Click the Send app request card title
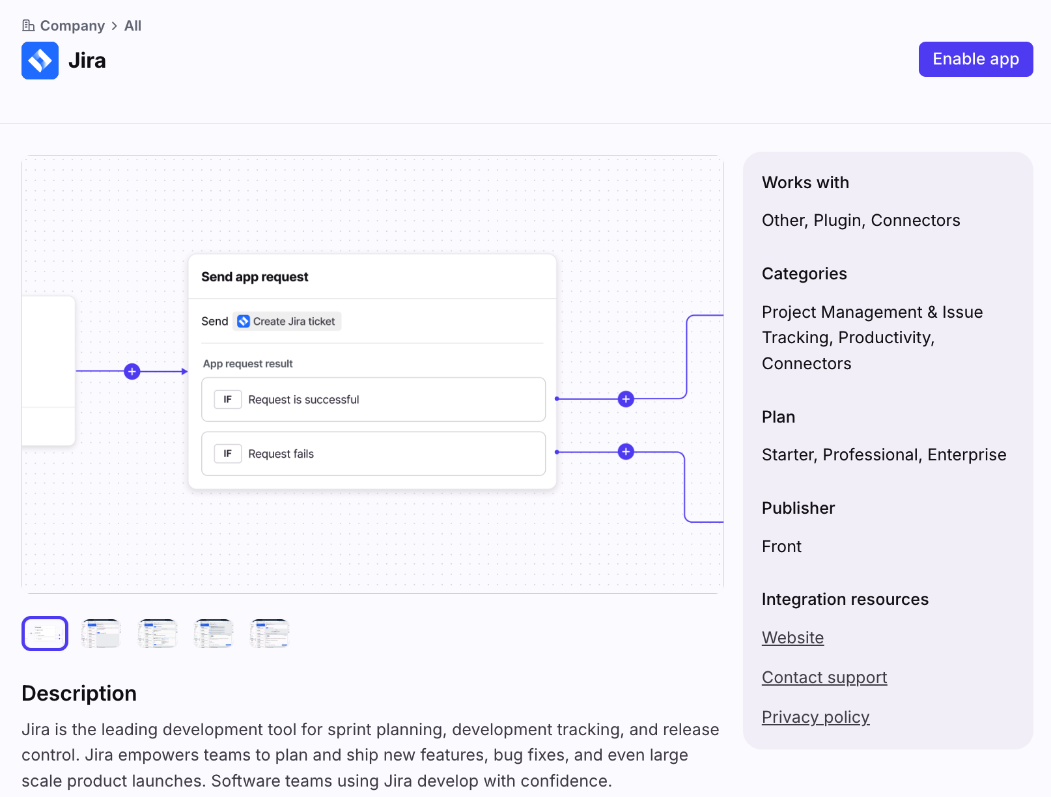 (x=255, y=277)
